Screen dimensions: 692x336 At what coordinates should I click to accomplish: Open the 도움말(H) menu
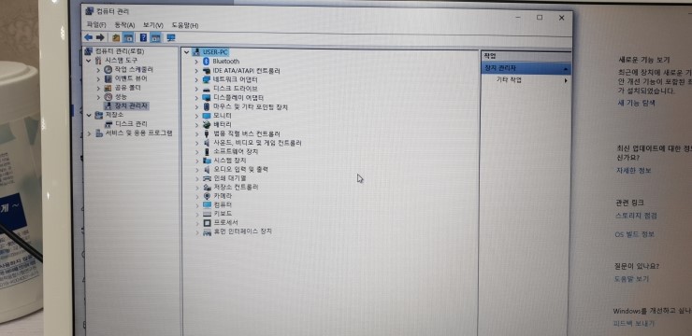[x=185, y=25]
